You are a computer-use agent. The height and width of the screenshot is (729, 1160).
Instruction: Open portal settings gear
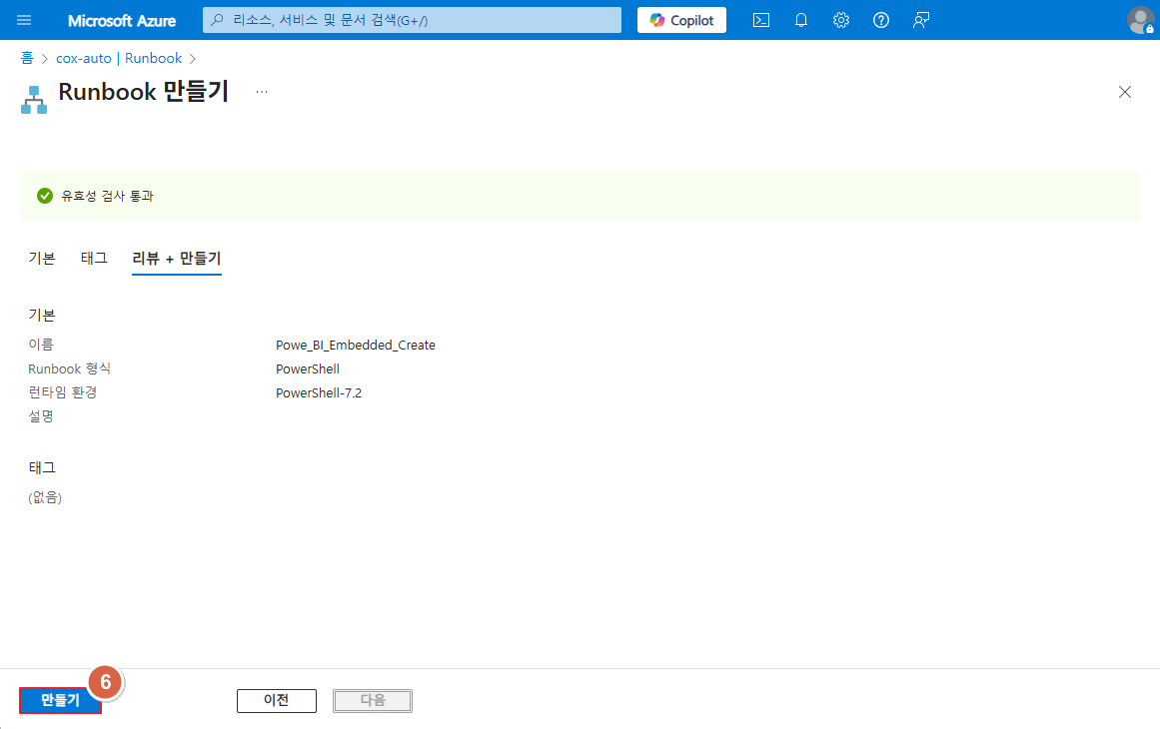tap(841, 20)
